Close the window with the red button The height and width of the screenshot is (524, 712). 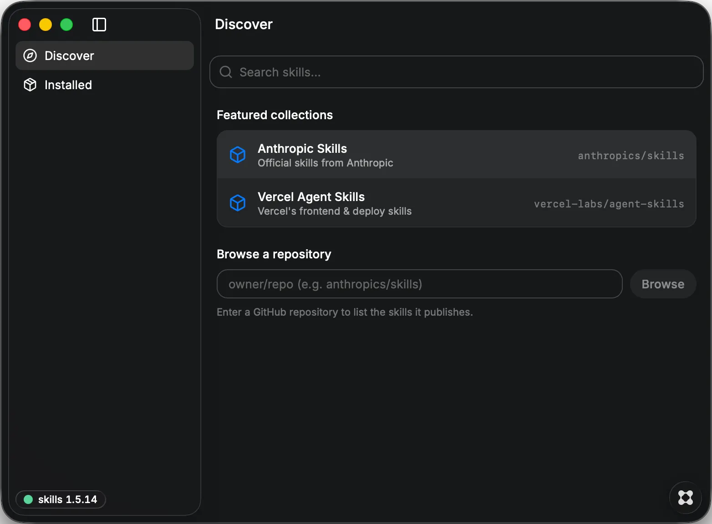click(25, 25)
